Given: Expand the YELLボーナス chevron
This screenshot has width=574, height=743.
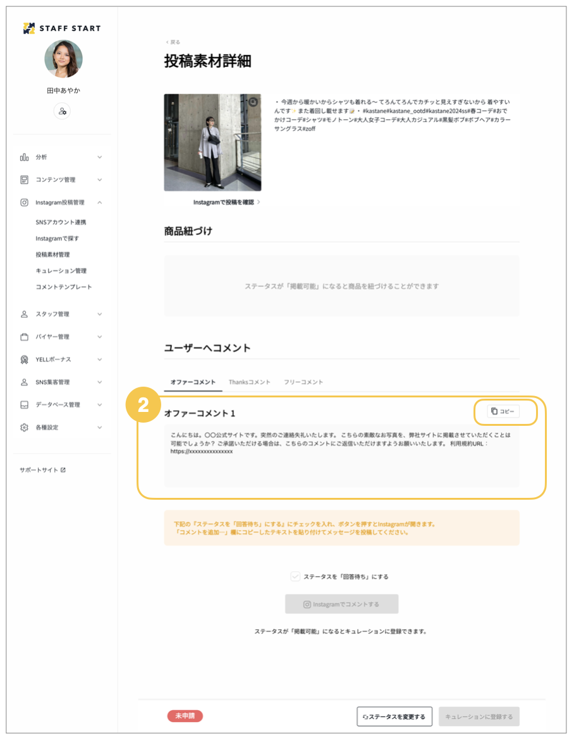Looking at the screenshot, I should pyautogui.click(x=99, y=359).
